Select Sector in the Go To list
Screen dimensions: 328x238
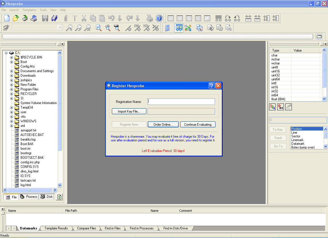[296, 136]
